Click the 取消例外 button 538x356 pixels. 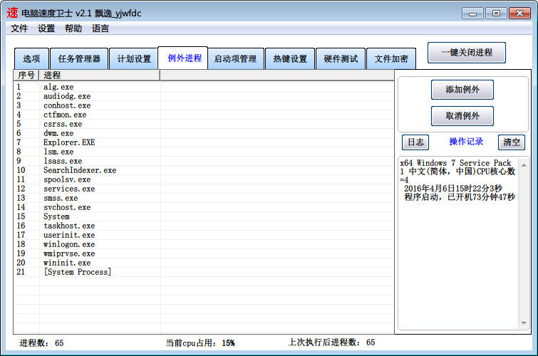tap(462, 116)
